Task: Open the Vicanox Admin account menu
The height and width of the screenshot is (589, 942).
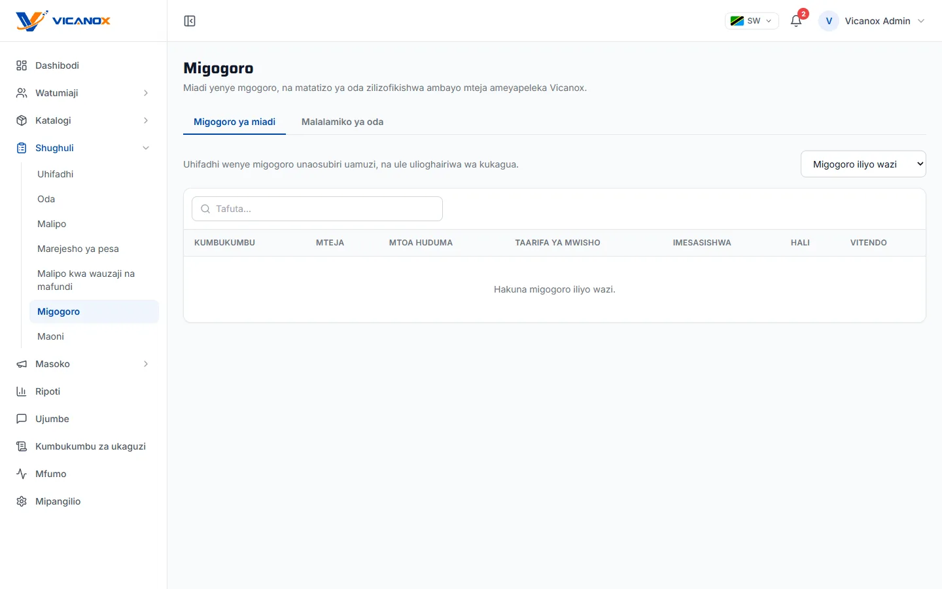Action: pyautogui.click(x=872, y=21)
